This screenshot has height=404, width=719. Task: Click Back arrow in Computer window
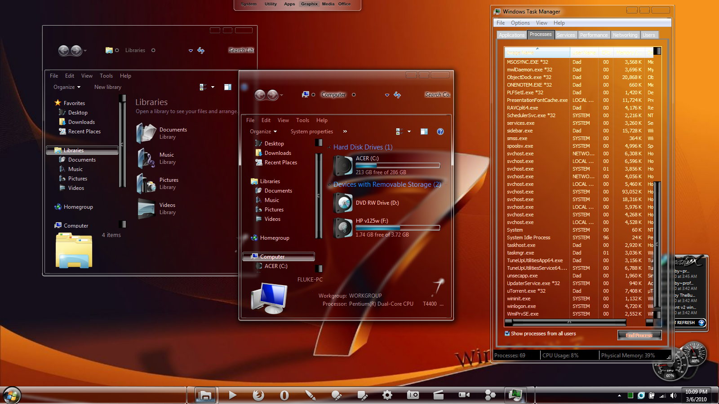(x=260, y=95)
